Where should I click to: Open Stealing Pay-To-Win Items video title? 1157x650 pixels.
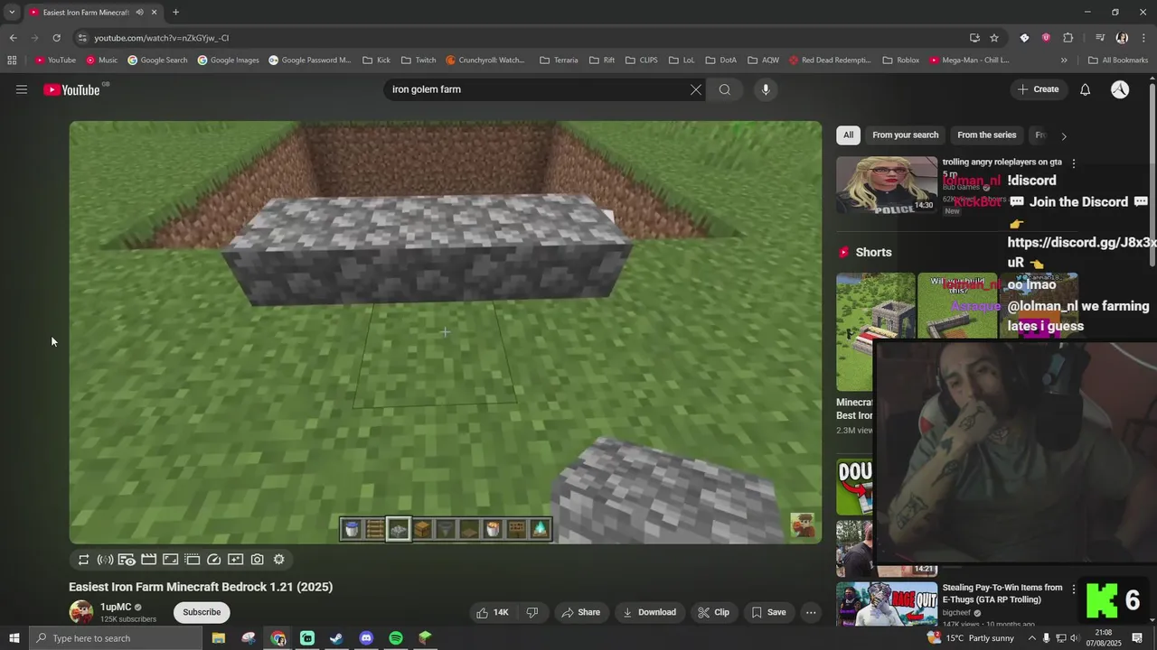(1002, 593)
